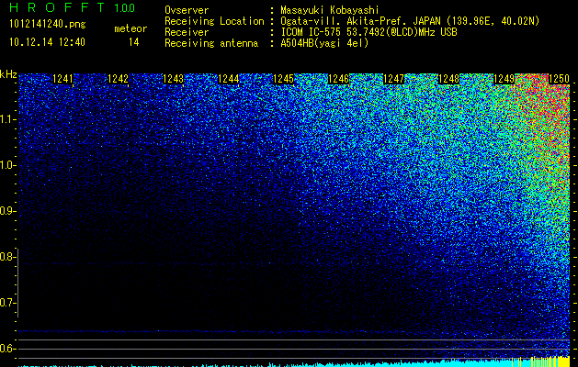Click the 1245 time marker

click(x=283, y=79)
